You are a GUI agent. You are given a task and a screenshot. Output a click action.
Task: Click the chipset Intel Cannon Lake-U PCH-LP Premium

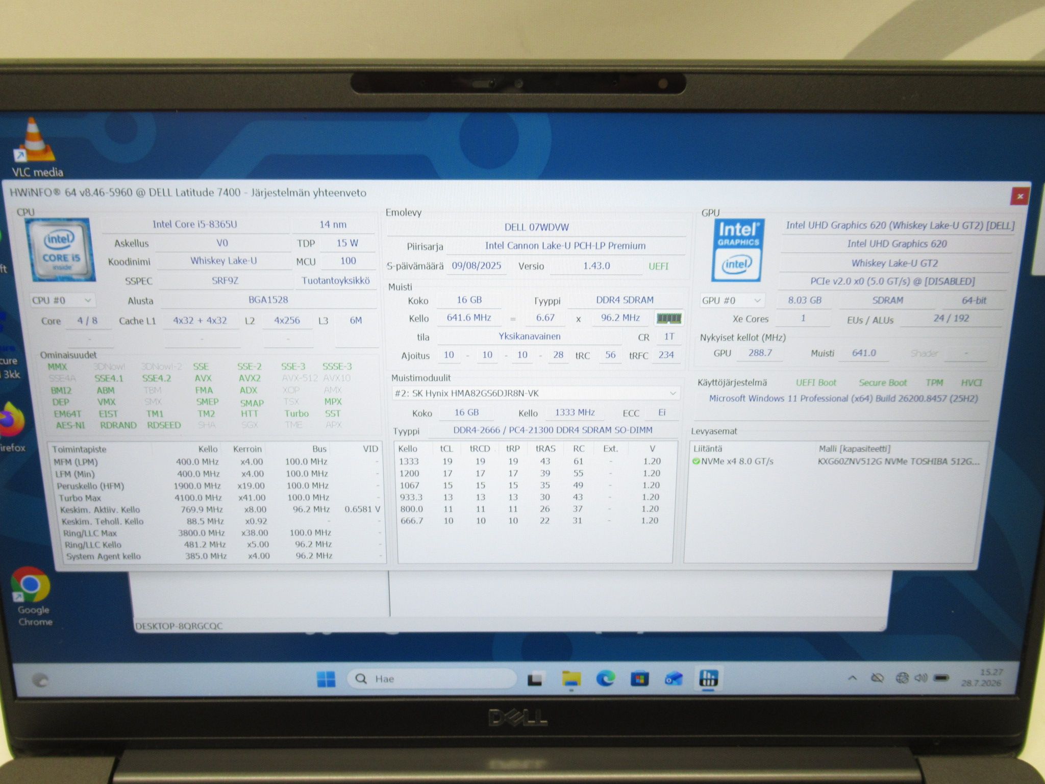point(565,246)
